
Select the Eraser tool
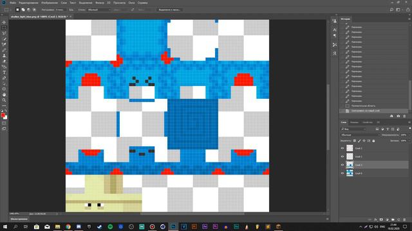4,62
